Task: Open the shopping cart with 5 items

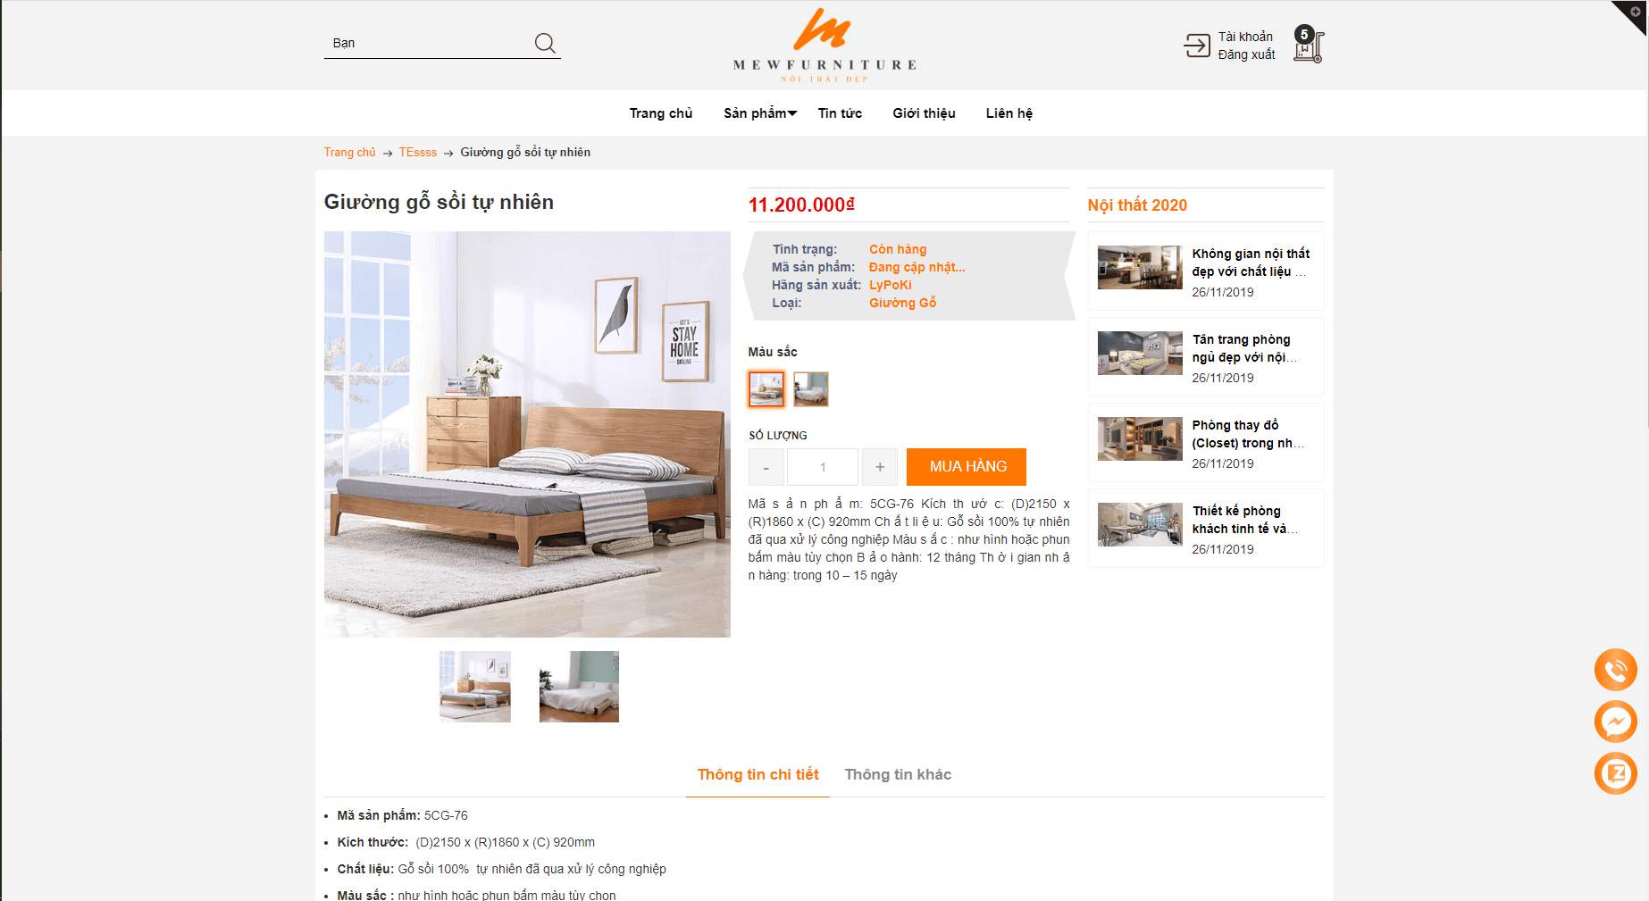Action: point(1309,44)
